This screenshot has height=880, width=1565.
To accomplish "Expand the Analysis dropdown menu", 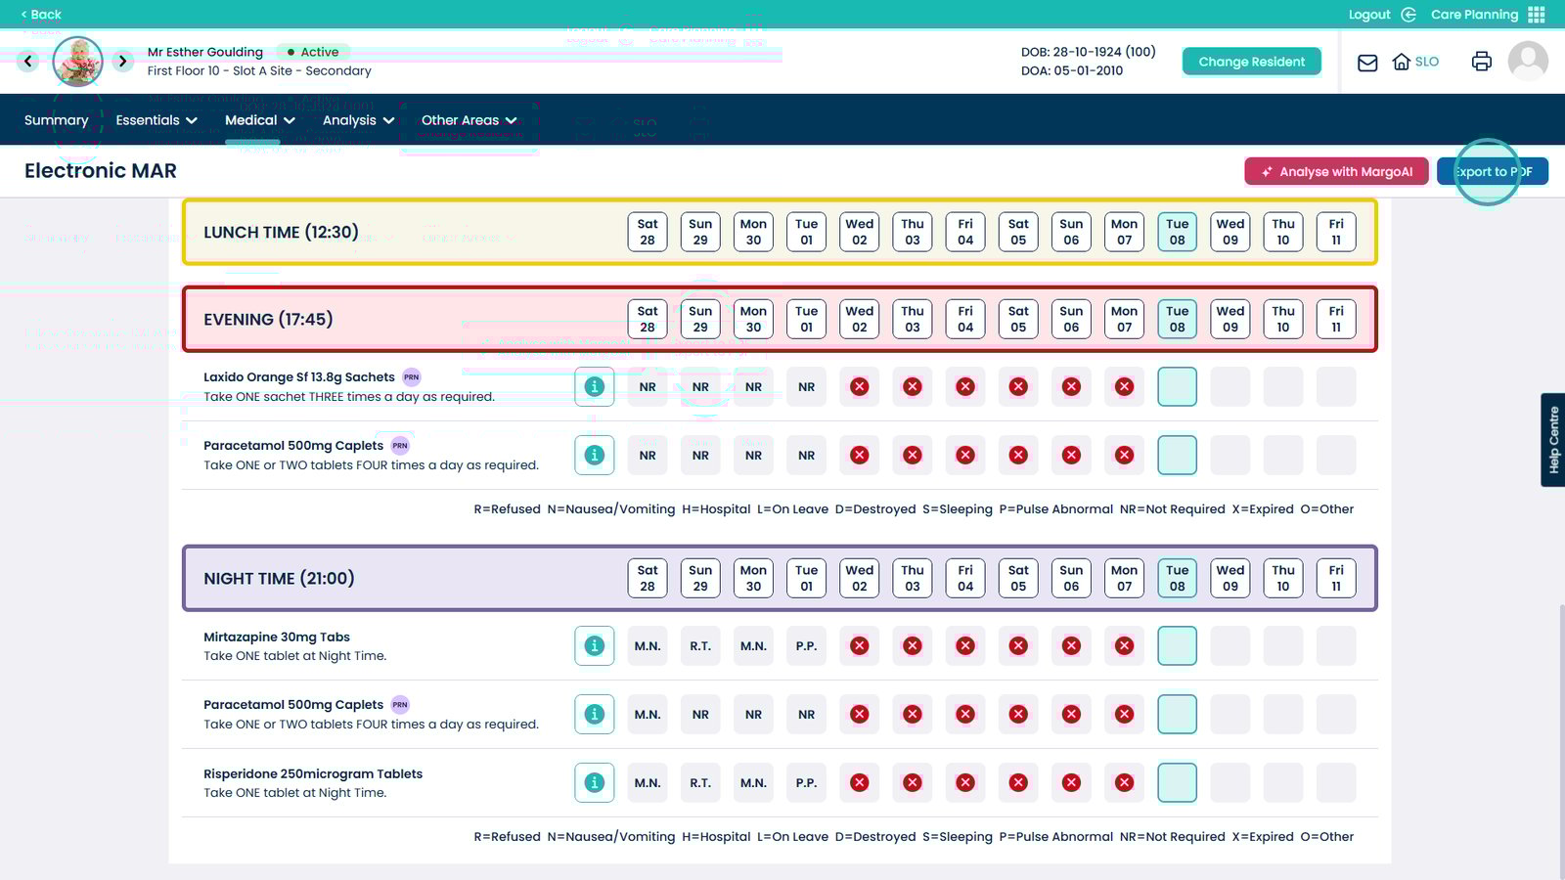I will [358, 120].
